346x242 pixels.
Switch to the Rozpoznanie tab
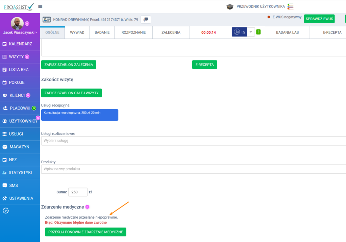[133, 32]
